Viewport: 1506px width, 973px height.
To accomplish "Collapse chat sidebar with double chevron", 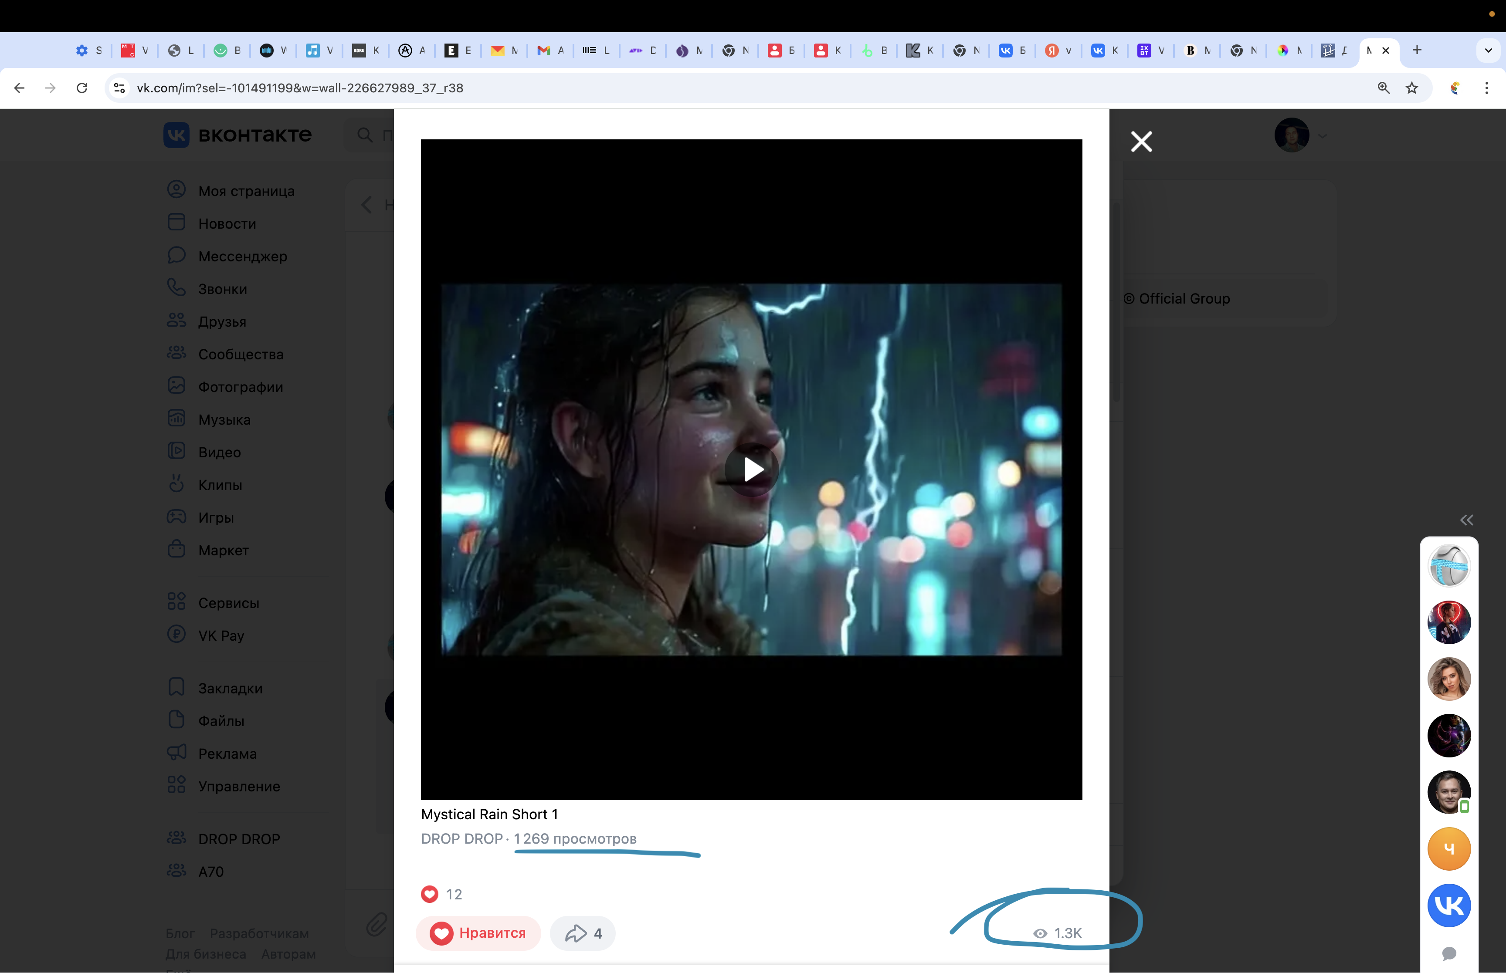I will pos(1466,520).
